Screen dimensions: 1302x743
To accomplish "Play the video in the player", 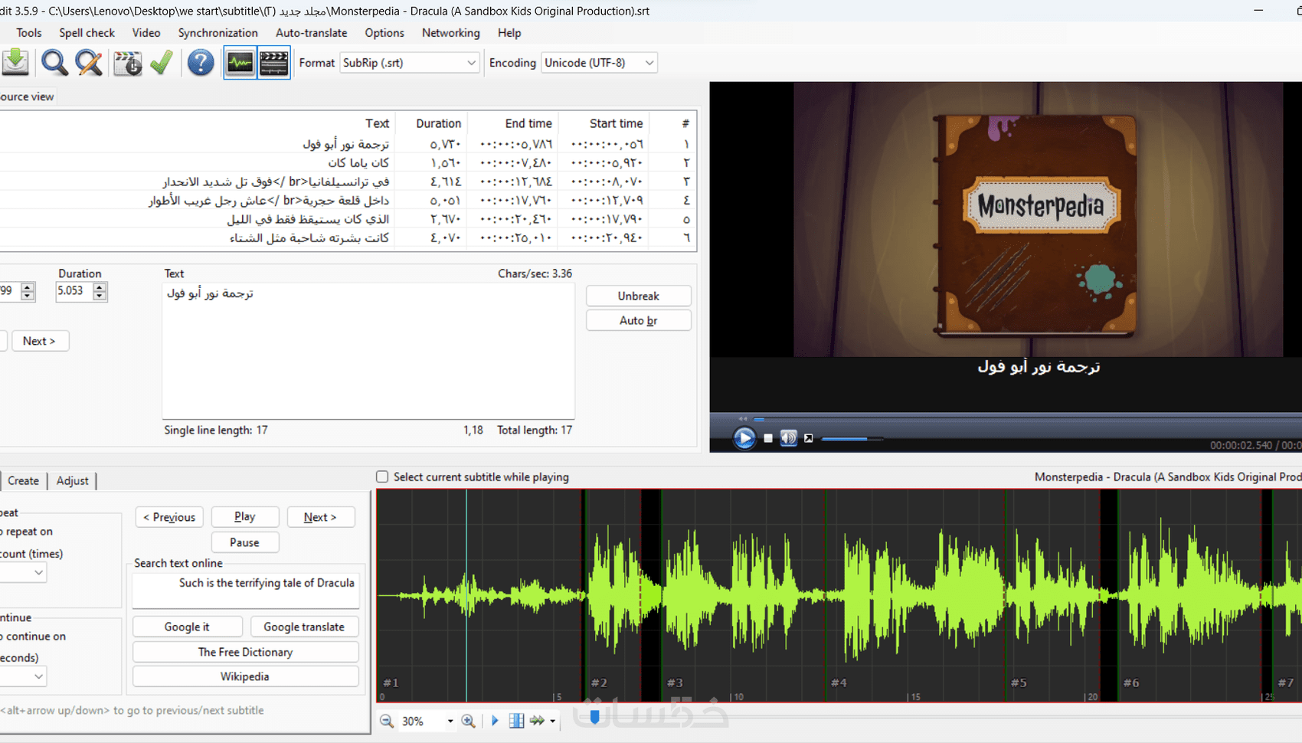I will (x=744, y=438).
